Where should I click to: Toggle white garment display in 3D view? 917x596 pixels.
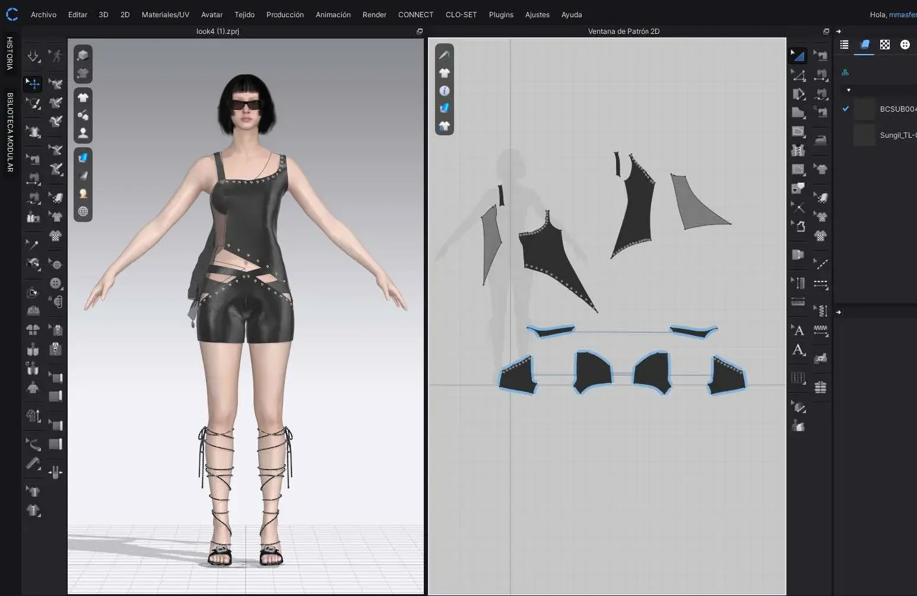83,97
